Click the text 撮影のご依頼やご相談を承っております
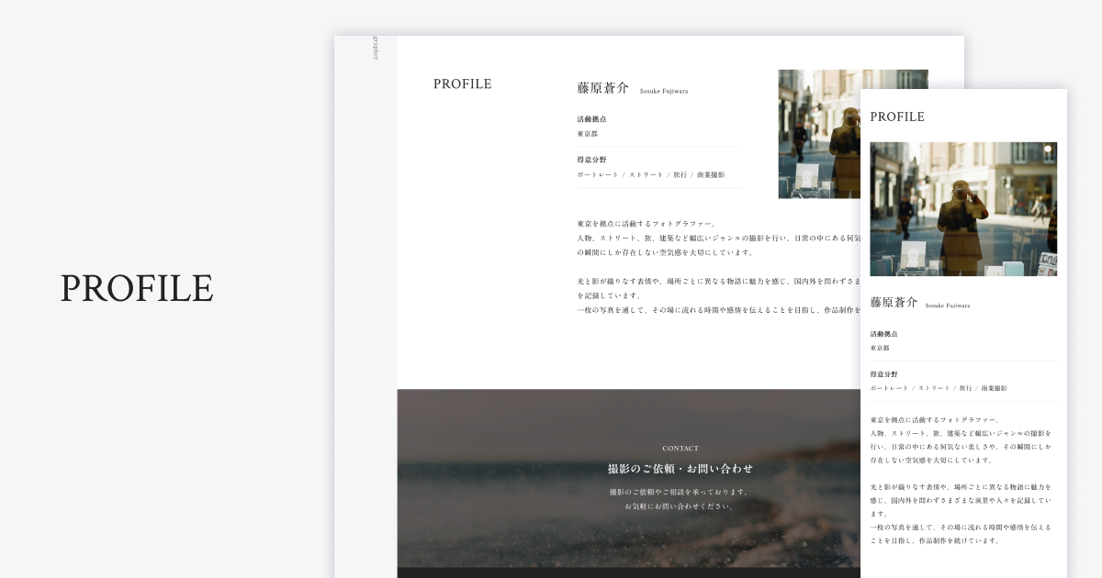 point(680,492)
